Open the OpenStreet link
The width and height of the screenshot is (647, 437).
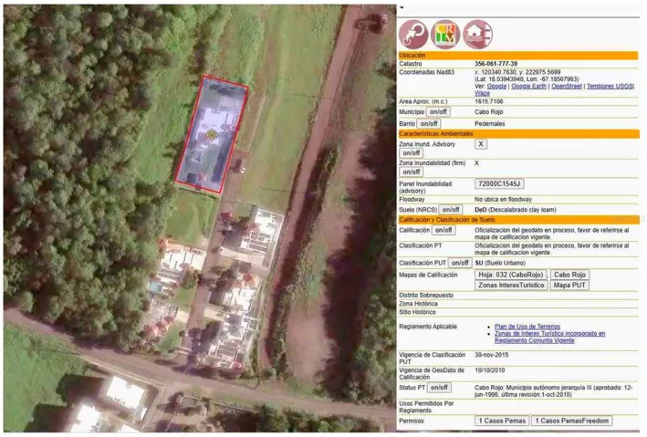567,87
